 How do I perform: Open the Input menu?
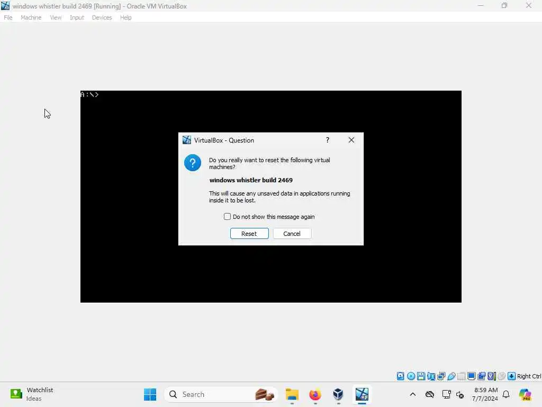(x=77, y=17)
